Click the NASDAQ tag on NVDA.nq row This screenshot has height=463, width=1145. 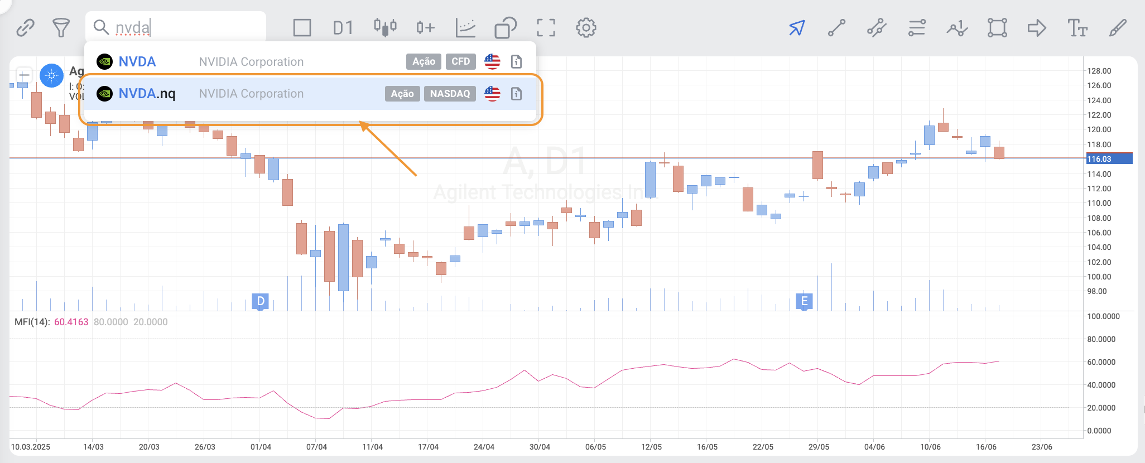[x=450, y=93]
